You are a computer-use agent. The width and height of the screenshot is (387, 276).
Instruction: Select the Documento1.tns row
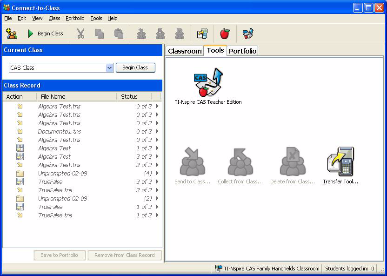[x=82, y=131]
